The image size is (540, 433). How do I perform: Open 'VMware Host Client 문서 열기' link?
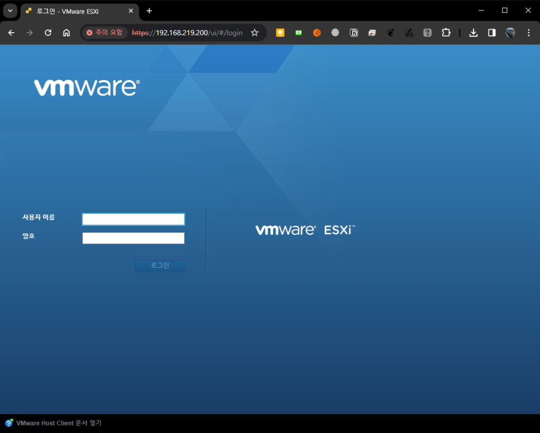[x=59, y=423]
